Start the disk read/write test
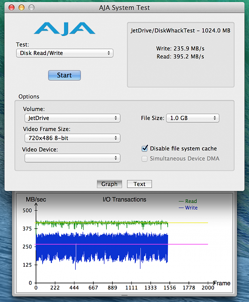The height and width of the screenshot is (302, 249). (x=64, y=75)
